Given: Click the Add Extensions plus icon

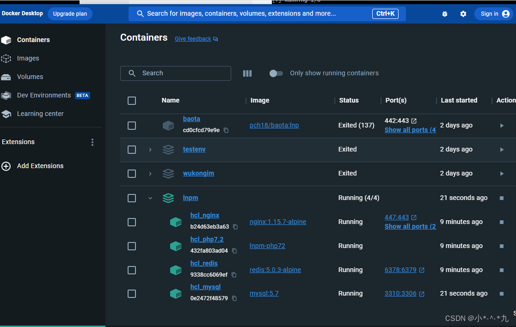Looking at the screenshot, I should [x=6, y=166].
